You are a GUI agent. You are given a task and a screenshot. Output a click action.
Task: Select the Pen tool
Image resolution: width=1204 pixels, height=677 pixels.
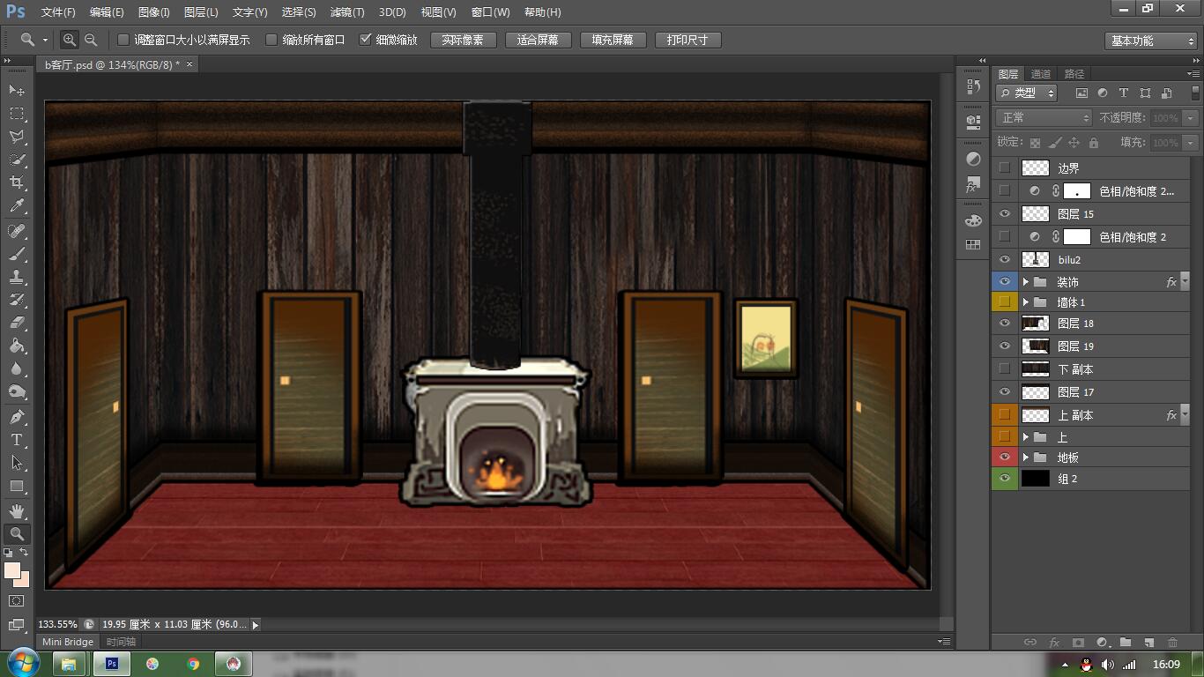17,416
